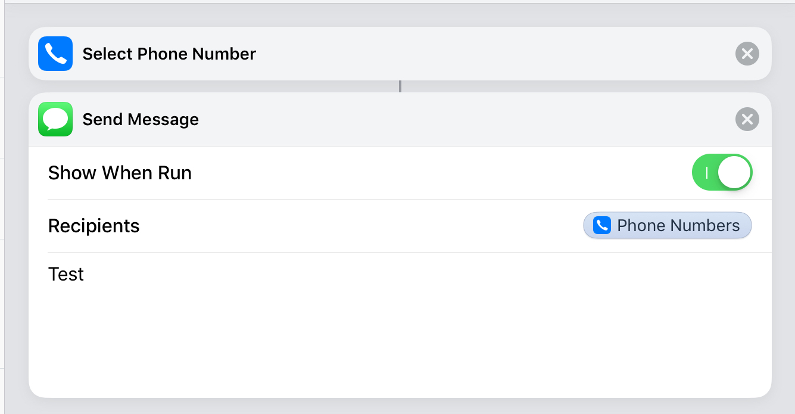Viewport: 795px width, 414px height.
Task: Click the gray workflow background below the actions
Action: (400, 406)
